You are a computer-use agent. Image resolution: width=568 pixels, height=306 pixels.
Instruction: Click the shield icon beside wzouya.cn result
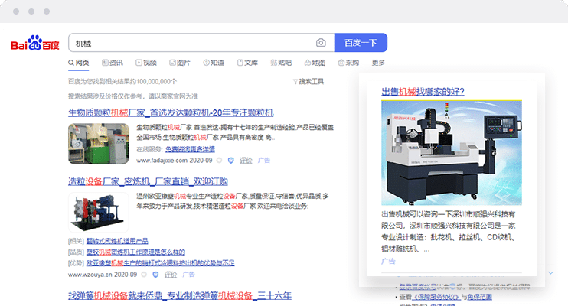click(155, 274)
